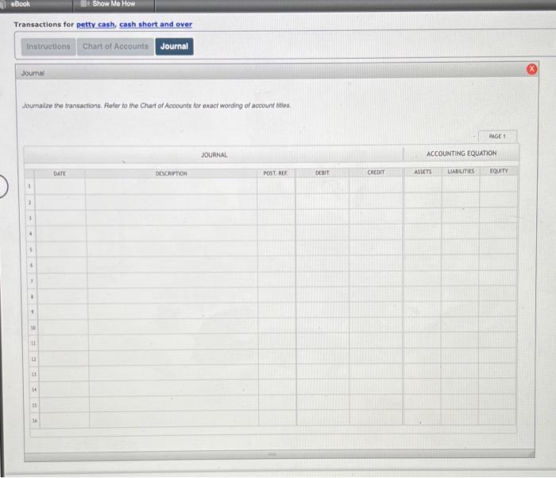Grab the journal panel bottom resize handle
Image resolution: width=556 pixels, height=478 pixels.
272,455
